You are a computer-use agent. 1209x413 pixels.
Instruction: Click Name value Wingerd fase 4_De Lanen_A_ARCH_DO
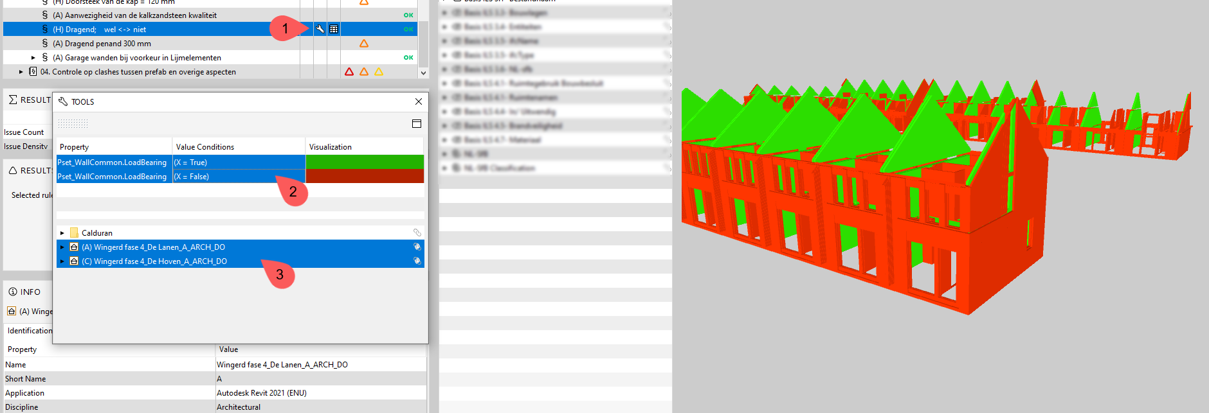coord(282,365)
